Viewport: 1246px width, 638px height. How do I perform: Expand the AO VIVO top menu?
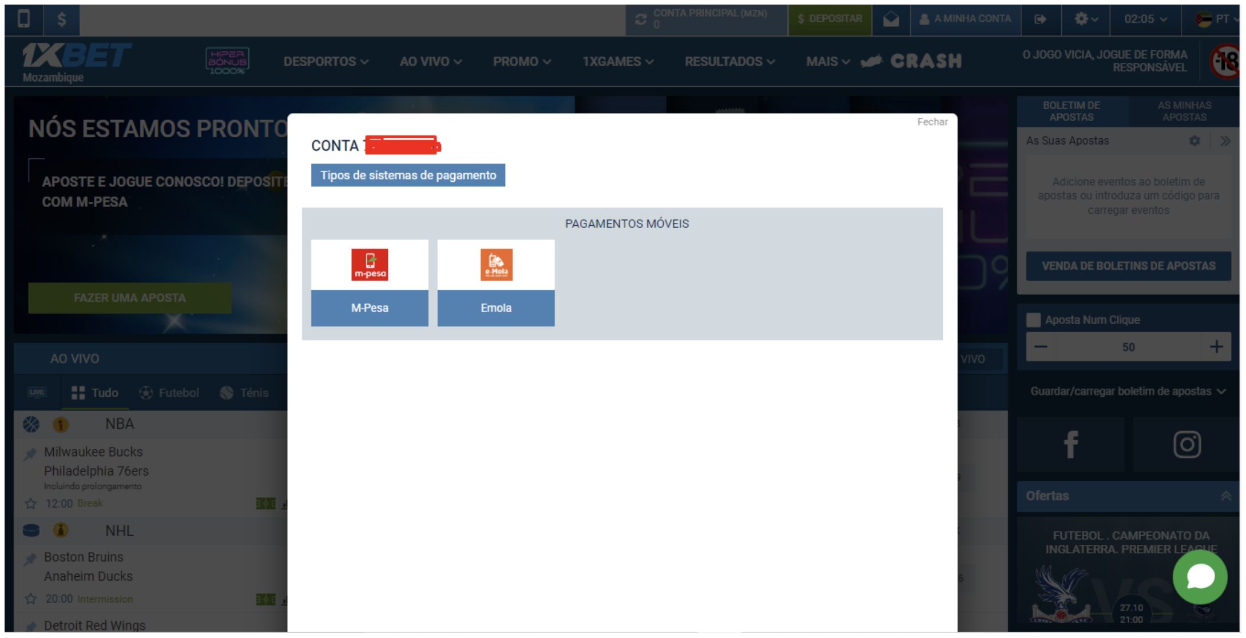click(x=430, y=62)
